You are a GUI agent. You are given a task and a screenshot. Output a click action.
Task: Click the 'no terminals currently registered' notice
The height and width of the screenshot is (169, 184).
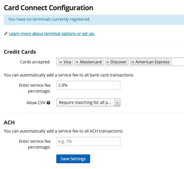[94, 19]
